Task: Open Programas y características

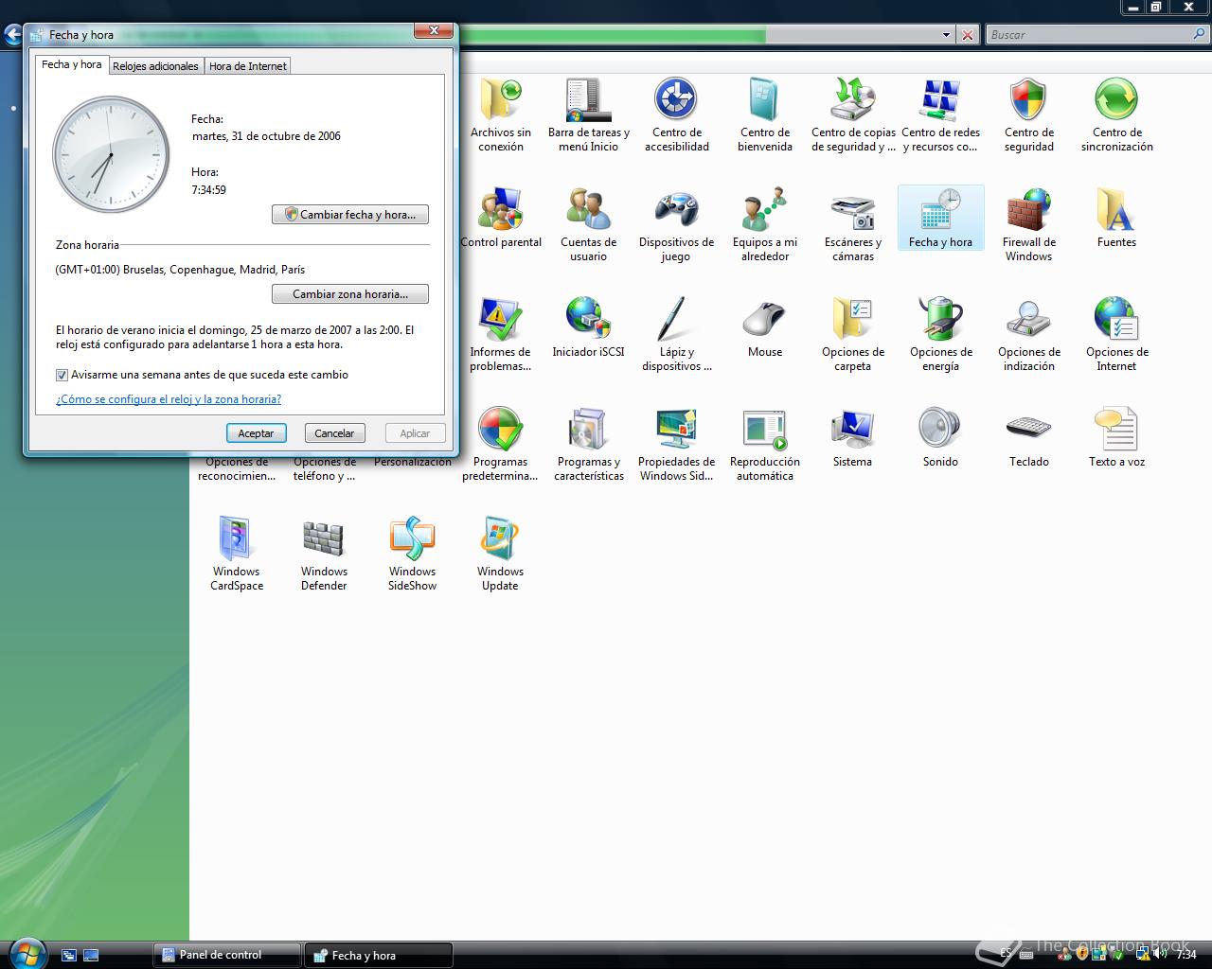Action: point(588,445)
